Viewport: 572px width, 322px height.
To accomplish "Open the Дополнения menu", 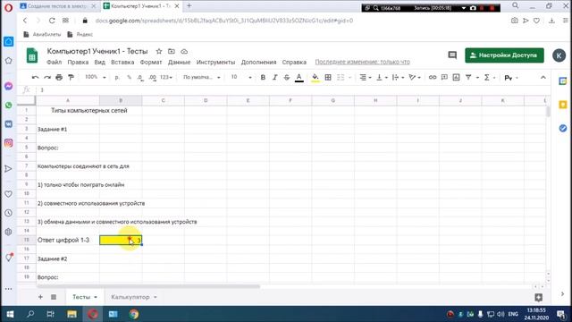I will (x=258, y=62).
